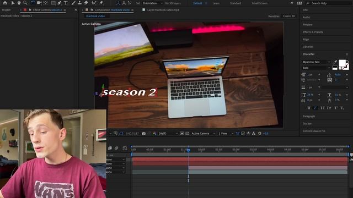The height and width of the screenshot is (198, 353).
Task: Select the Learn workspace
Action: click(x=216, y=3)
